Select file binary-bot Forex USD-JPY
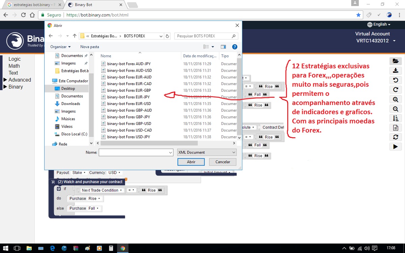 pyautogui.click(x=129, y=137)
